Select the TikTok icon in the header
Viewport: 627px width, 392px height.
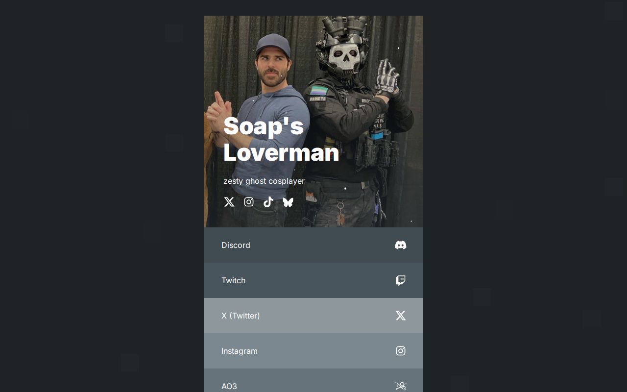click(268, 202)
